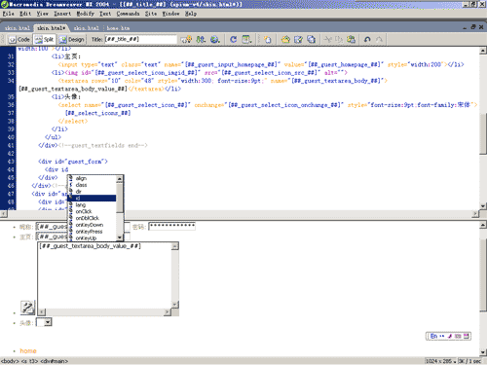Click the Preview in Browser globe icon

[215, 40]
